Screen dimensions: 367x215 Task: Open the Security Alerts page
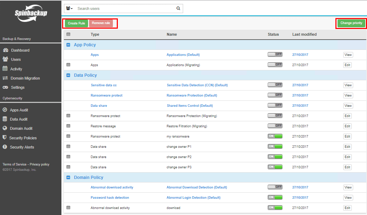pos(22,147)
